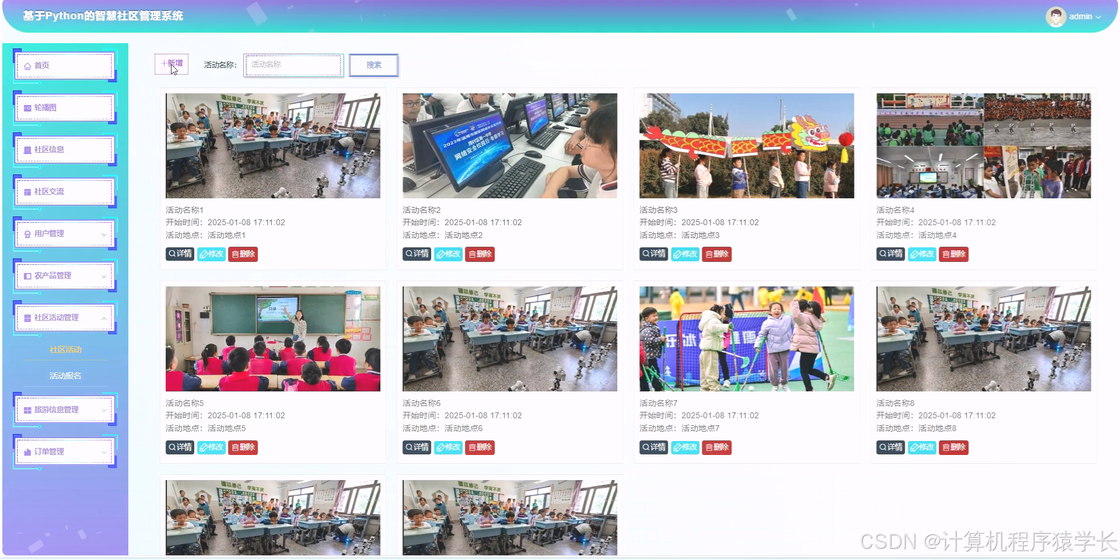Select the 社区活动 submenu item
The height and width of the screenshot is (560, 1120).
point(65,350)
